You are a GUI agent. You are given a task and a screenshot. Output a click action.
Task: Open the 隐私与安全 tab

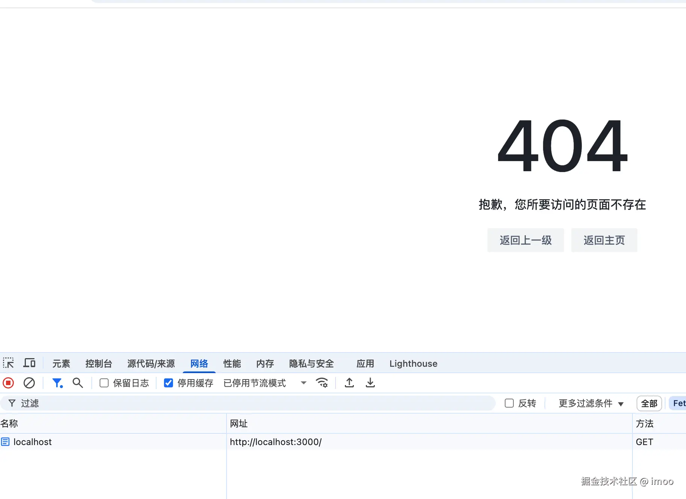point(311,363)
